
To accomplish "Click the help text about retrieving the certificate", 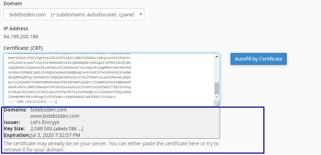I will pos(111,147).
